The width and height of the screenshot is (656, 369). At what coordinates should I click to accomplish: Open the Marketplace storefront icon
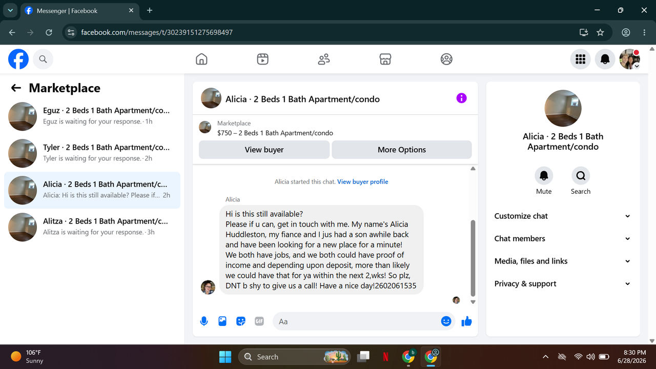[x=385, y=59]
